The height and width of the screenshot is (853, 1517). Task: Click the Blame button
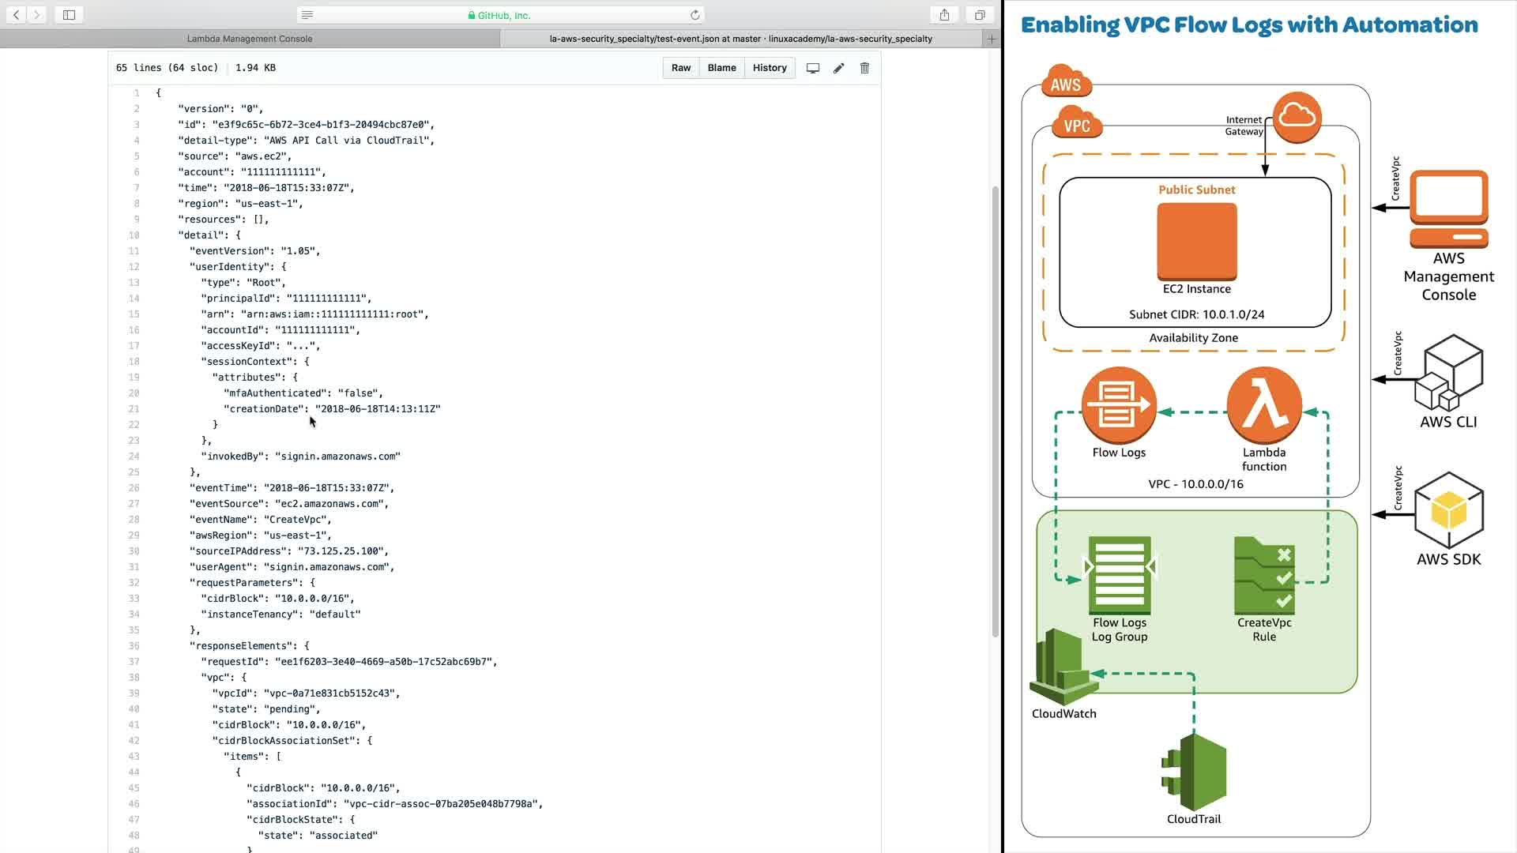pos(721,68)
